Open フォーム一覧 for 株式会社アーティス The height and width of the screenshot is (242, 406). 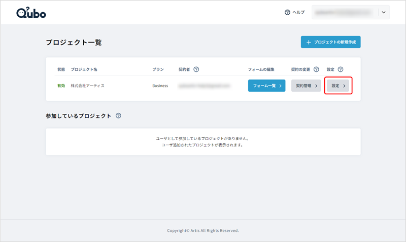coord(266,86)
